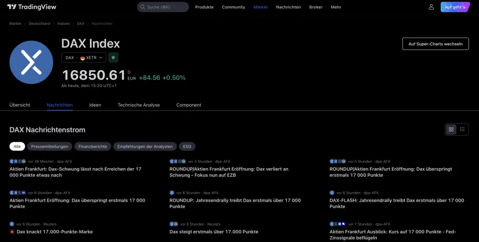This screenshot has width=479, height=242.
Task: Switch news to grid view
Action: click(x=451, y=129)
